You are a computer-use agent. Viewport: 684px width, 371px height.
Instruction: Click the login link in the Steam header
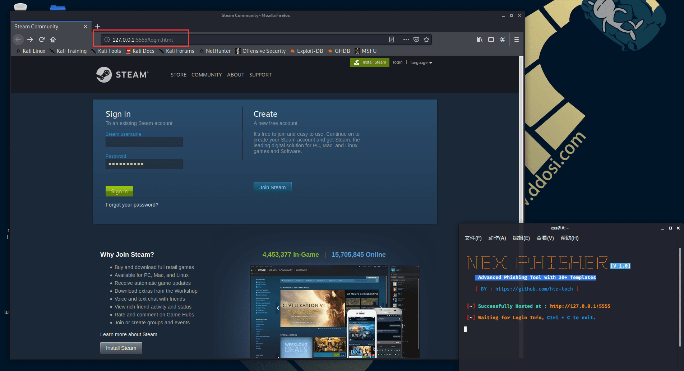point(398,62)
